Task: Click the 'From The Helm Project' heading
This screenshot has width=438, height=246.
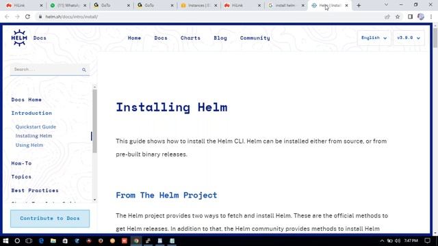Action: (166, 195)
